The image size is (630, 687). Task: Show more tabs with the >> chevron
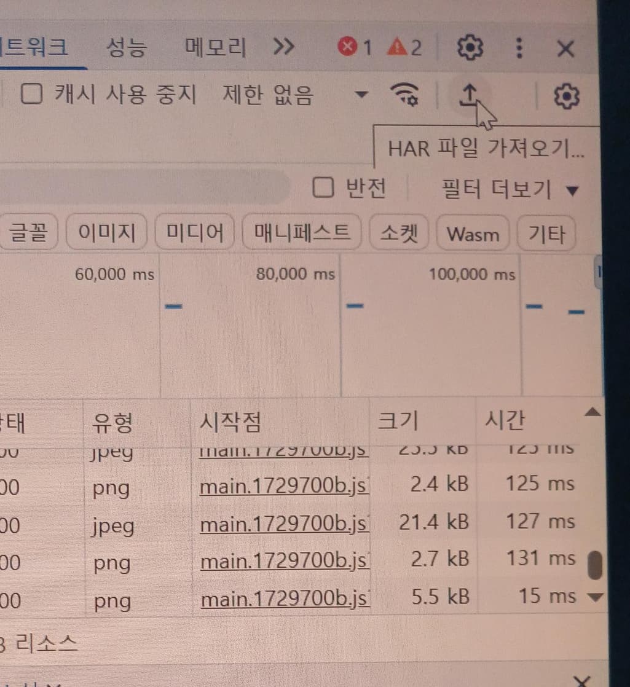pos(283,47)
